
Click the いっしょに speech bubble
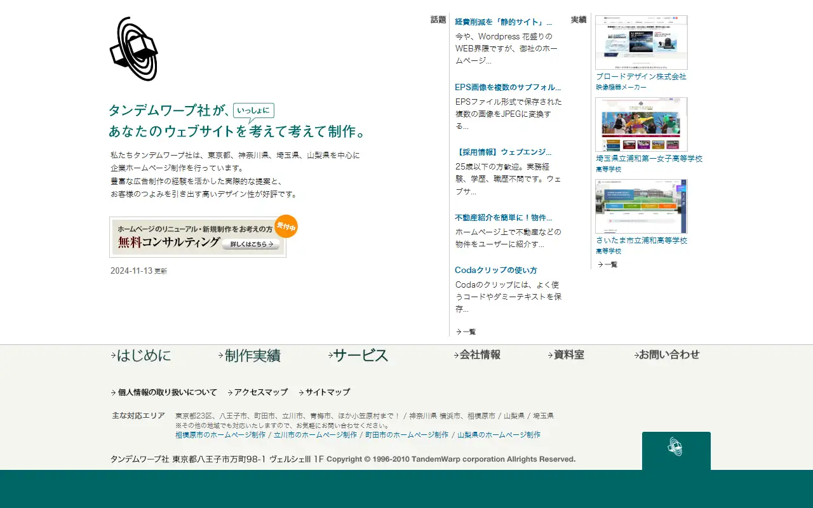(x=253, y=112)
